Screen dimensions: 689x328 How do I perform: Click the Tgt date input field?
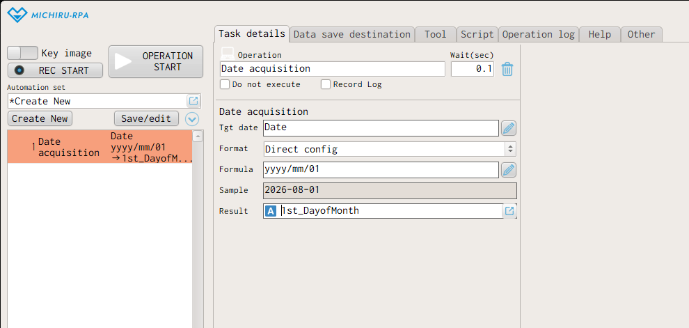pos(381,128)
